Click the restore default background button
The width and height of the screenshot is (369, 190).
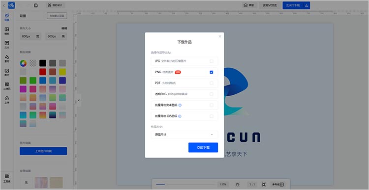coord(57,16)
